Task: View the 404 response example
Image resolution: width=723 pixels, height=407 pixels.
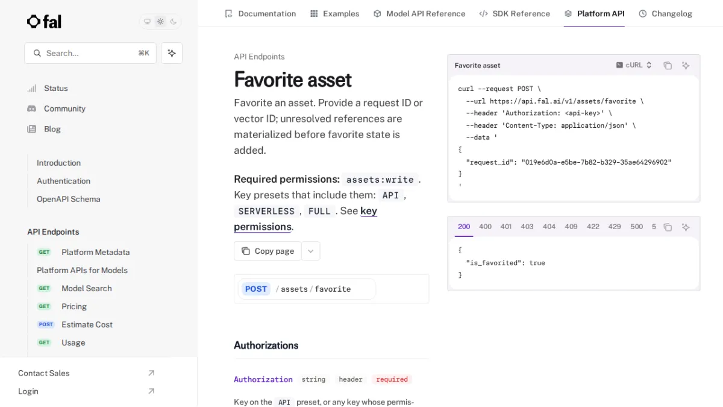Action: pyautogui.click(x=549, y=227)
